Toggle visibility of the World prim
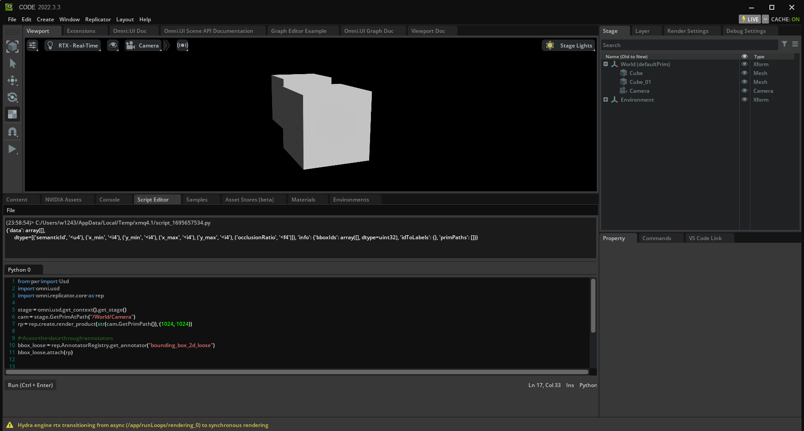The width and height of the screenshot is (804, 431). pos(745,64)
